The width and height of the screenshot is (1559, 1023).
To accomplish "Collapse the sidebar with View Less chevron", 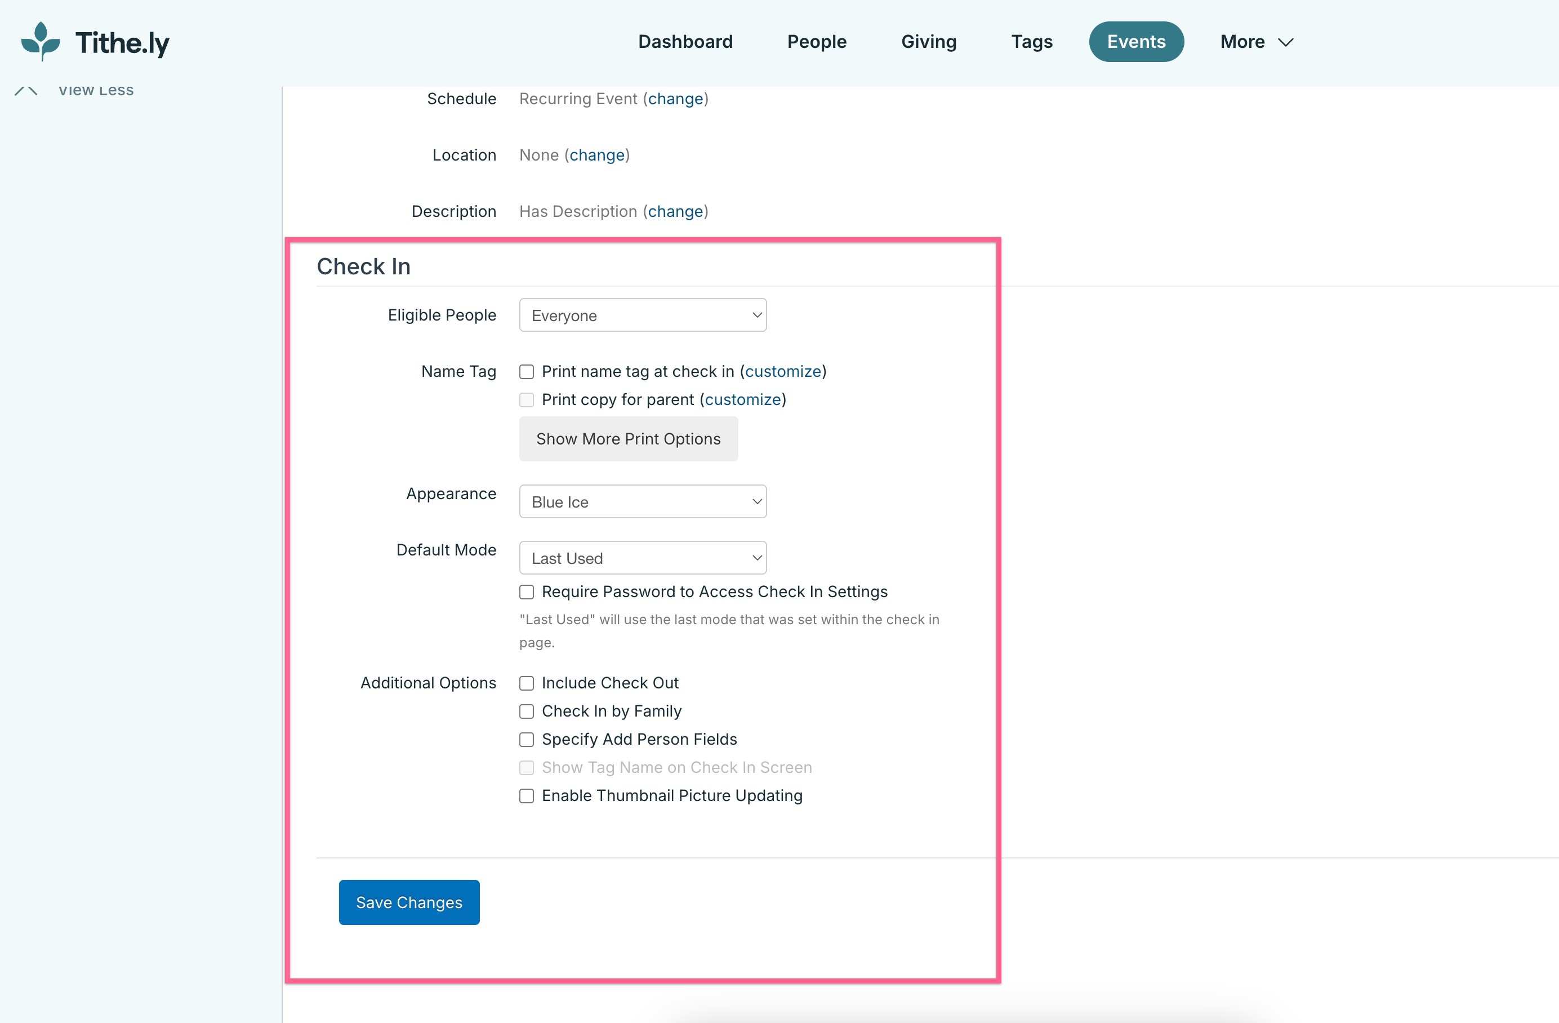I will 26,91.
